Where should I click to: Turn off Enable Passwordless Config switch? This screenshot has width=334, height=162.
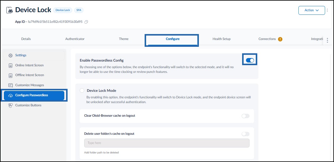(250, 60)
